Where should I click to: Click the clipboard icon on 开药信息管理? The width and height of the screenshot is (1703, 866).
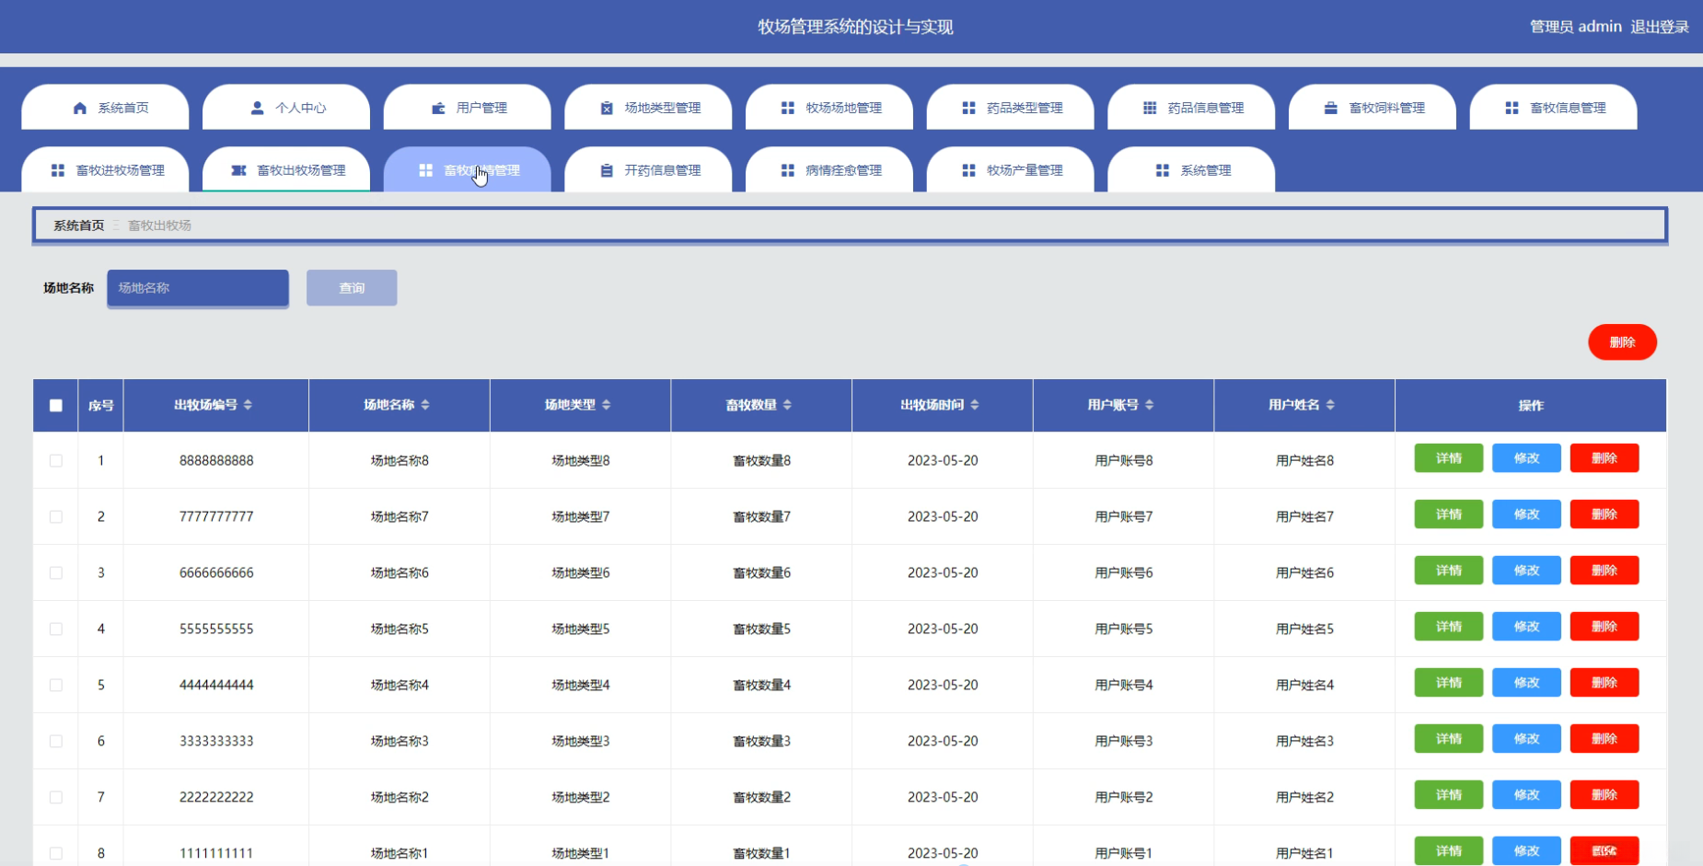(607, 171)
